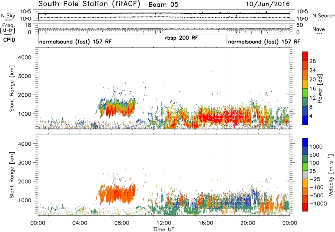Click the -1000 value on Velocity colorbar

318,204
